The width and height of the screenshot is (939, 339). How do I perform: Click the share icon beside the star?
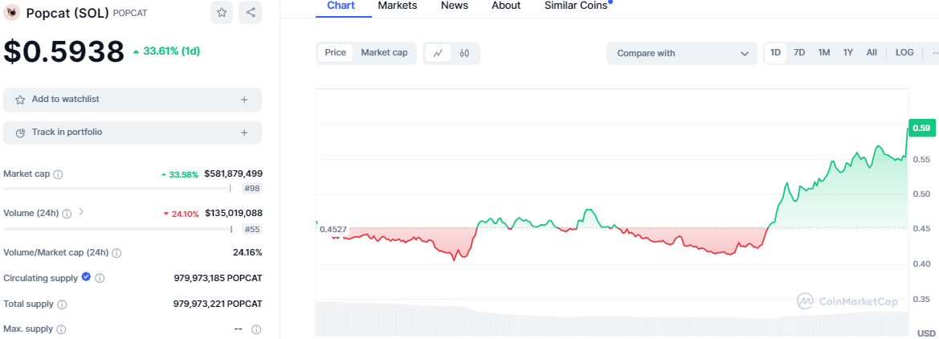[251, 13]
